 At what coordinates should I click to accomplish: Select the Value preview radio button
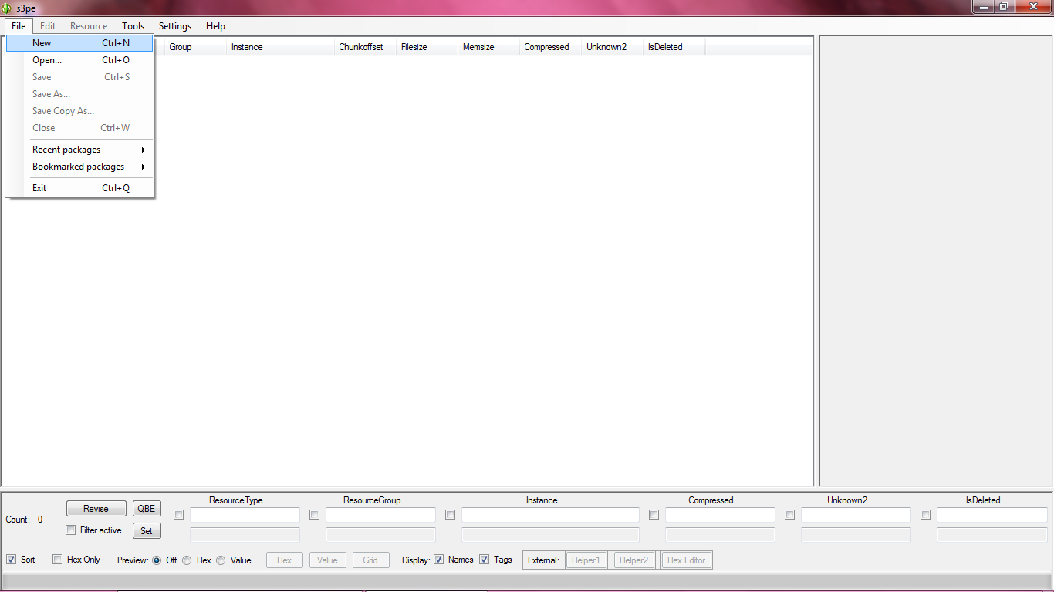coord(221,560)
